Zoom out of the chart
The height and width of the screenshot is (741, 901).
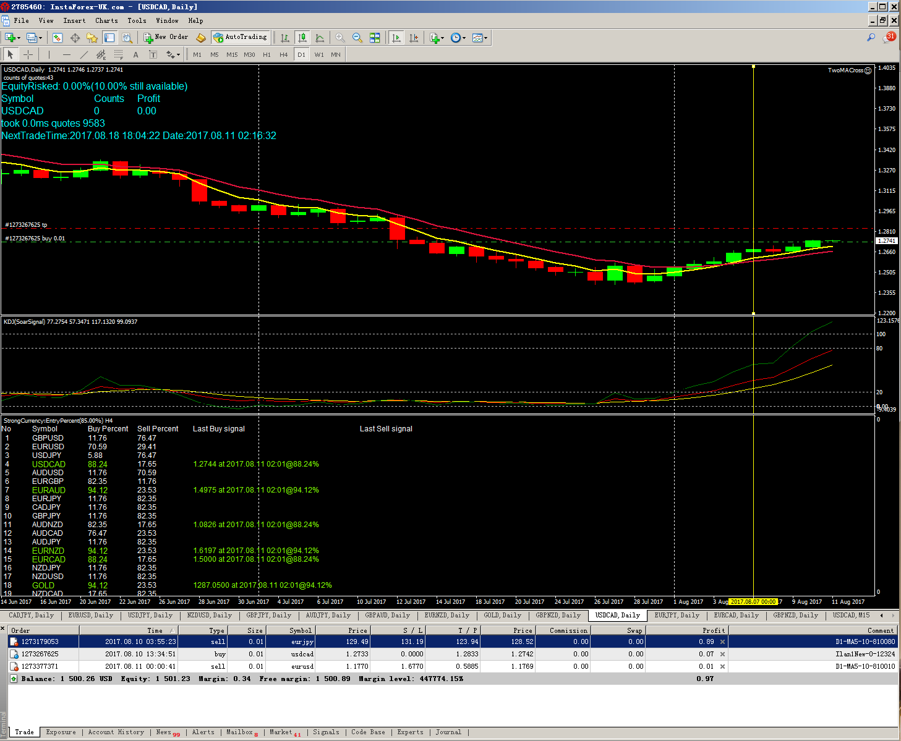coord(357,38)
